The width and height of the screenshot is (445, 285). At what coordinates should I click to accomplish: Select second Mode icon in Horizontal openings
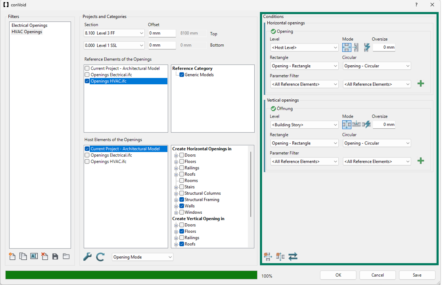[356, 47]
